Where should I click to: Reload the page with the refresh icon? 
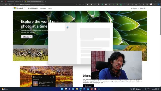(6, 4)
